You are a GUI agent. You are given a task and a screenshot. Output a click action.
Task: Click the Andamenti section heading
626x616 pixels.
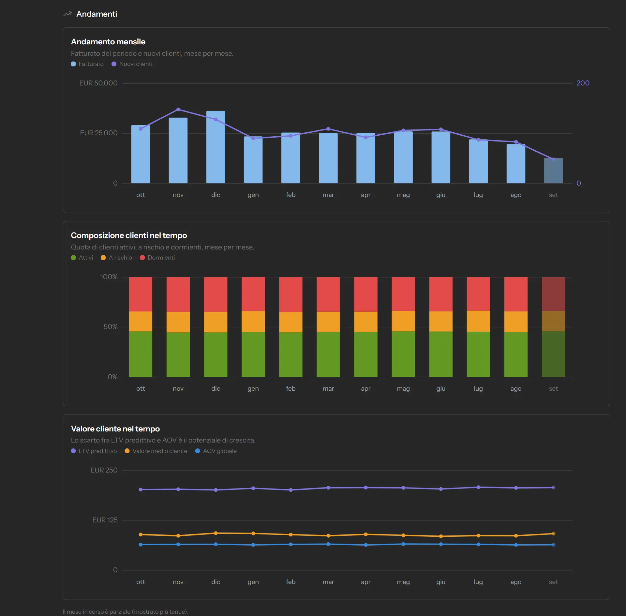[x=97, y=14]
